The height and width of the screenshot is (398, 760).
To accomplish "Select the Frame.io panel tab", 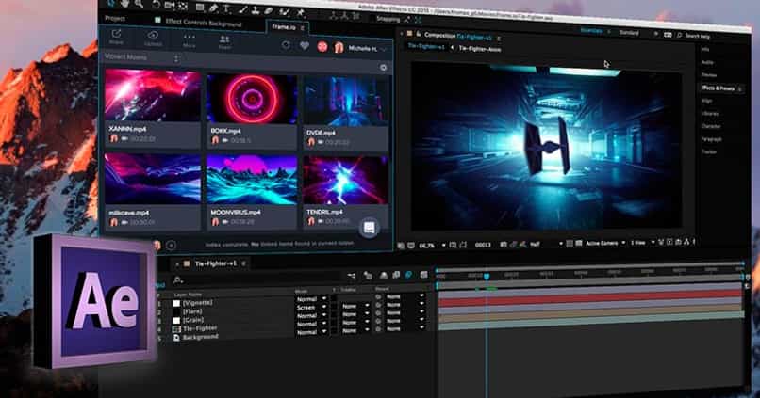I will click(284, 26).
